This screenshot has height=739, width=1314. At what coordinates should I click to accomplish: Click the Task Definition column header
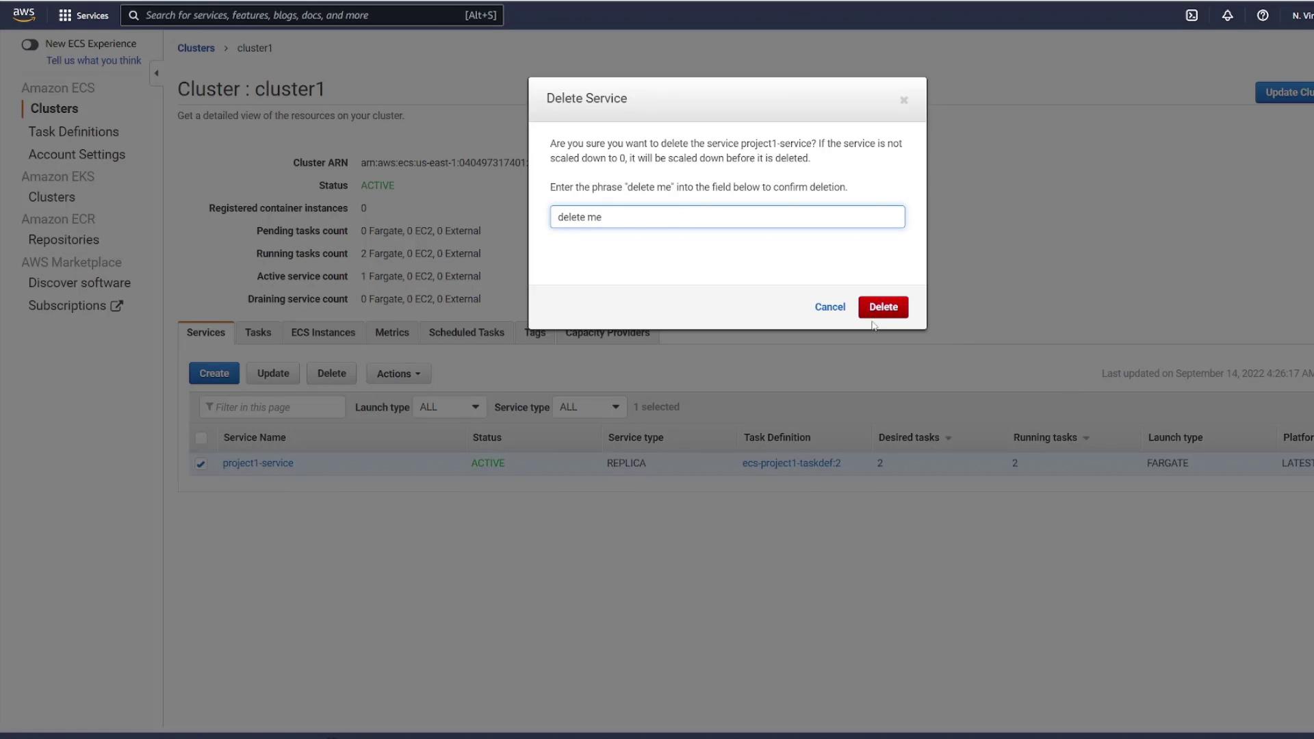pos(777,438)
